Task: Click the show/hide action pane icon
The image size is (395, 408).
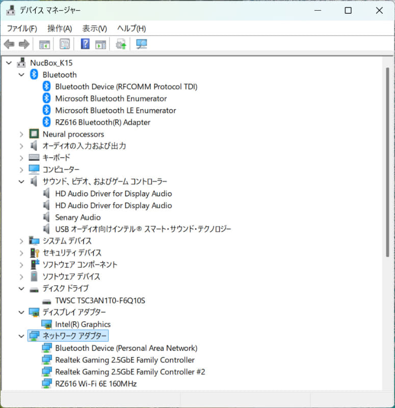Action: point(100,44)
